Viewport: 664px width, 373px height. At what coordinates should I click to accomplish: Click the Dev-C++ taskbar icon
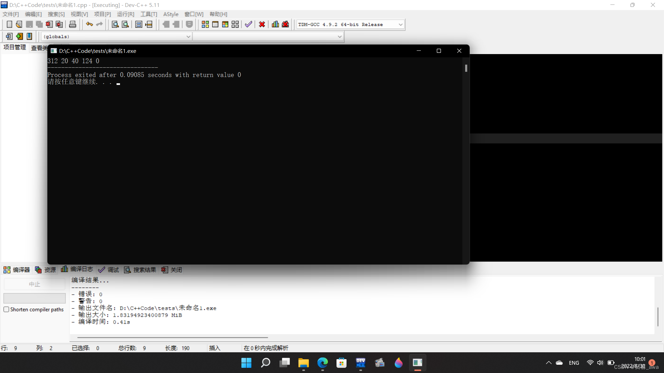click(360, 363)
